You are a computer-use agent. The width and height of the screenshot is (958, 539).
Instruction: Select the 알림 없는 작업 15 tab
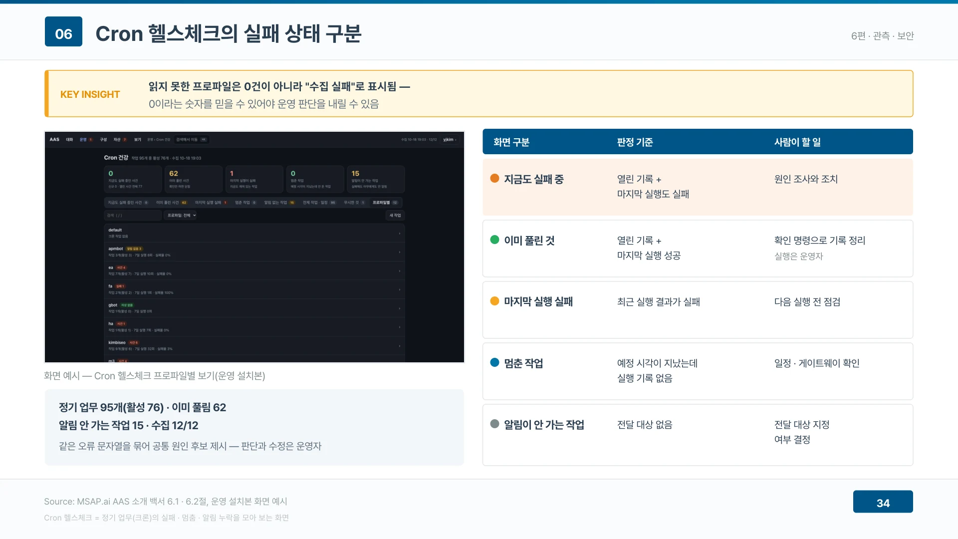279,203
